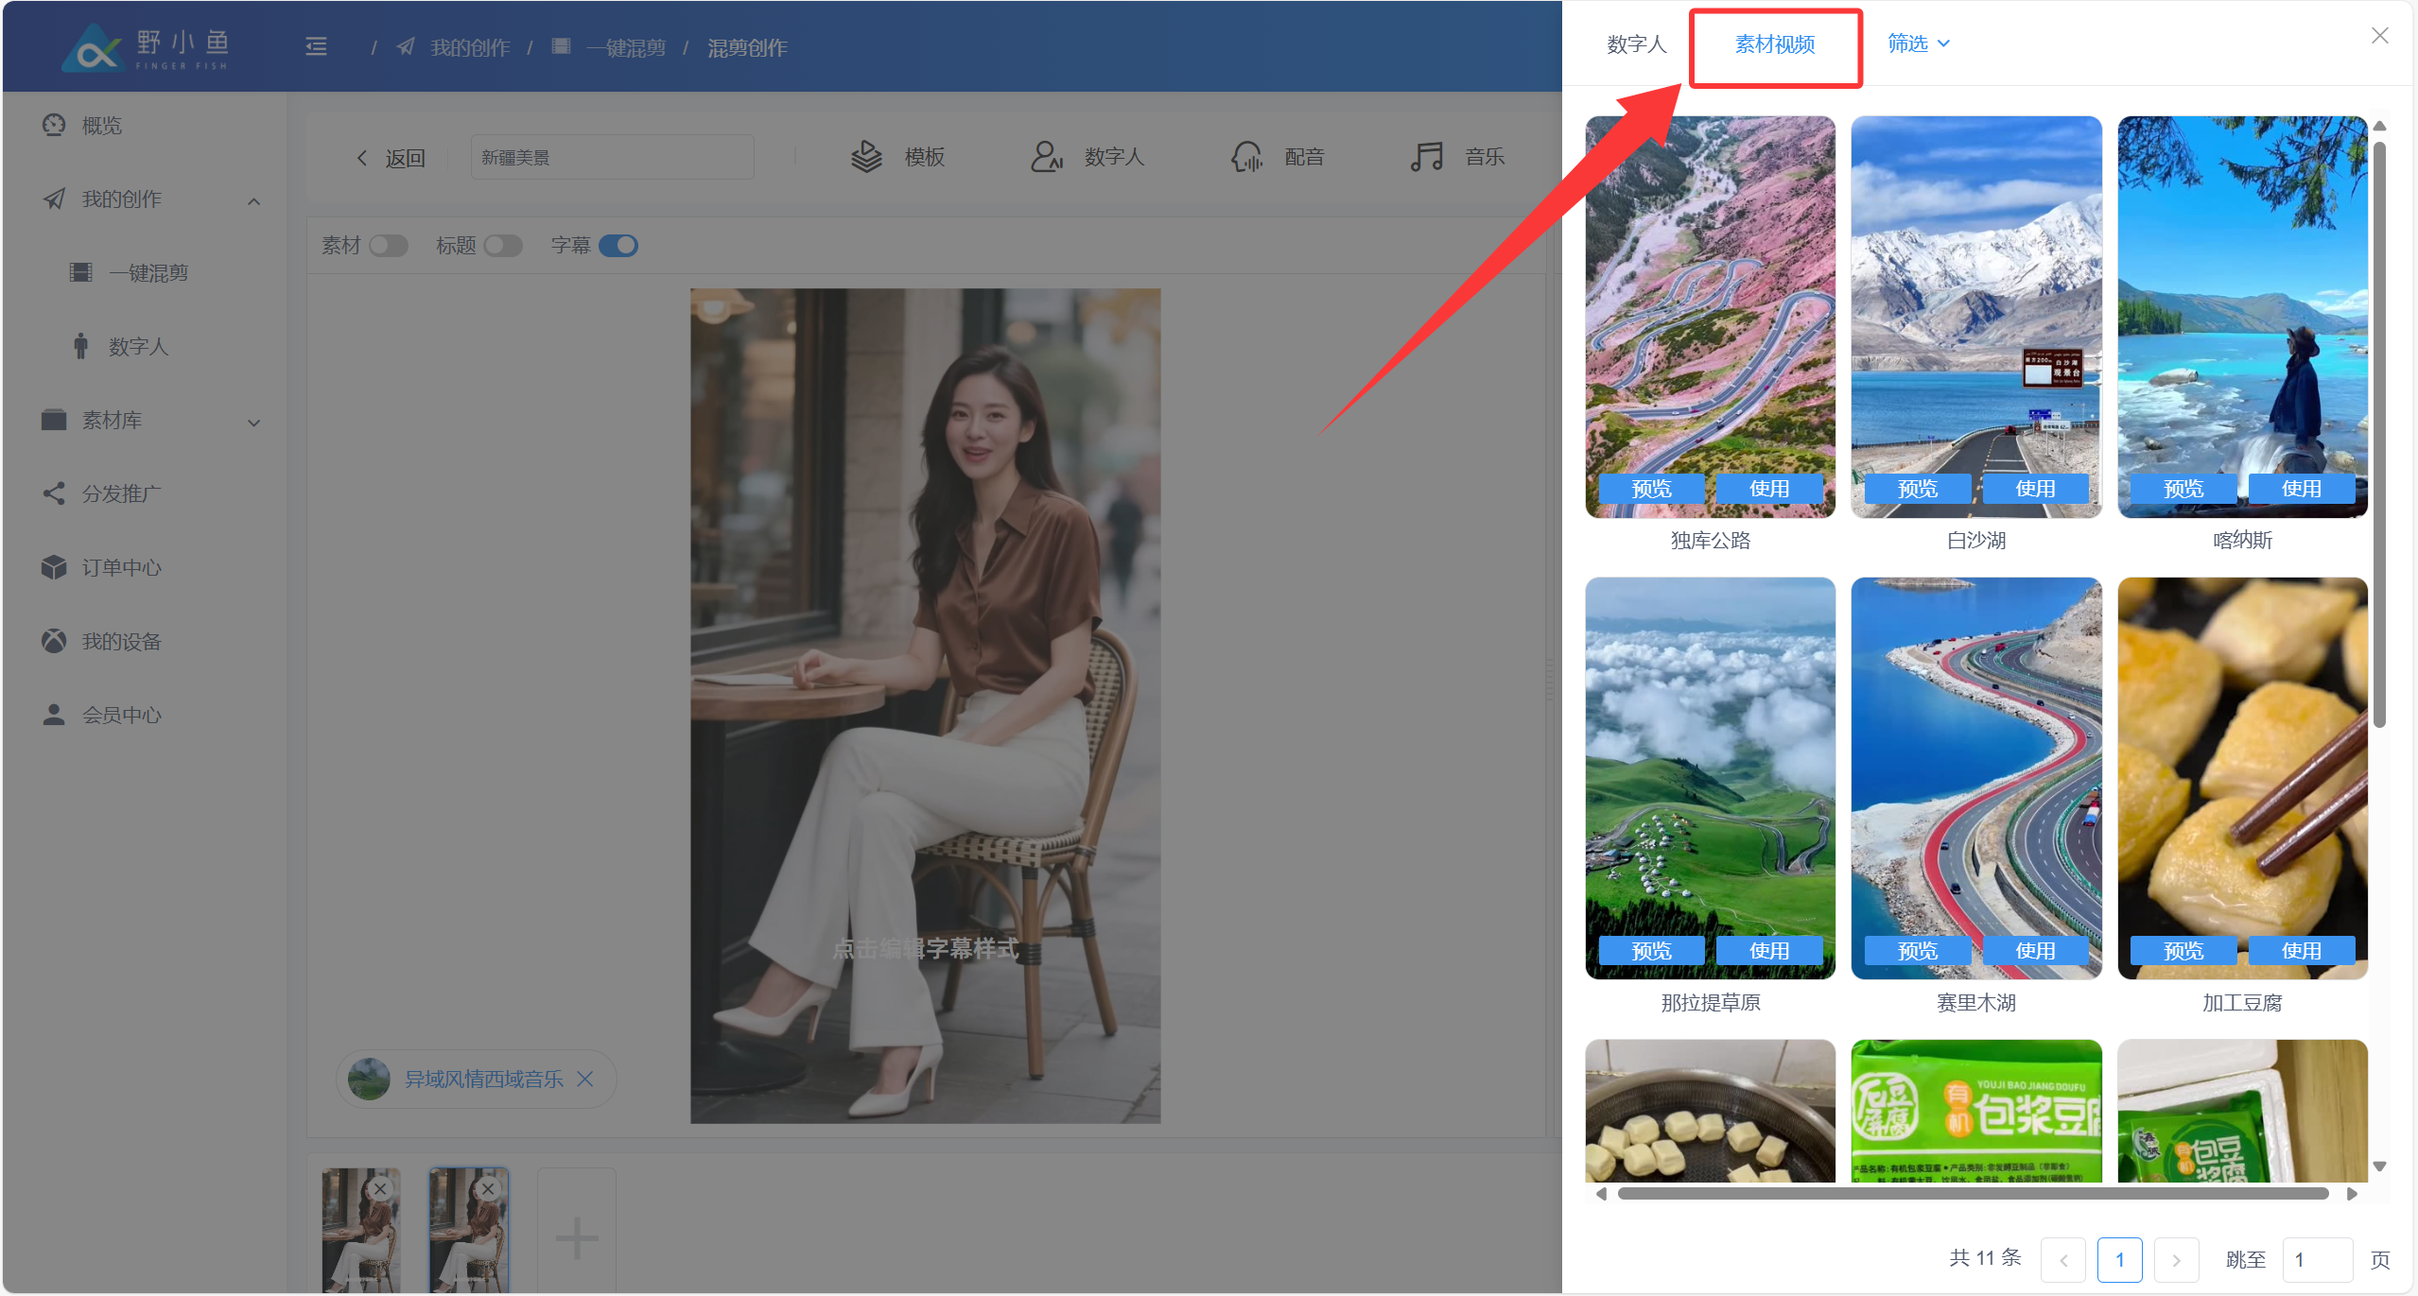
Task: Turn off the 字幕 subtitle toggle
Action: 618,246
